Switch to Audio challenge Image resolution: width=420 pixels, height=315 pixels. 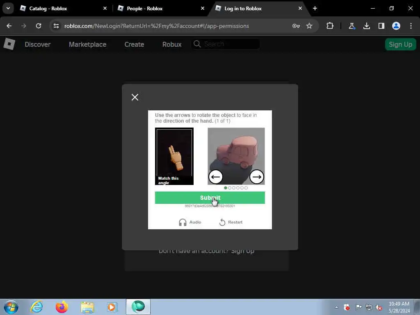190,222
